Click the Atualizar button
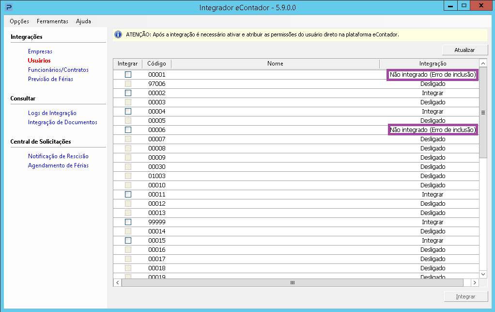 pos(464,50)
